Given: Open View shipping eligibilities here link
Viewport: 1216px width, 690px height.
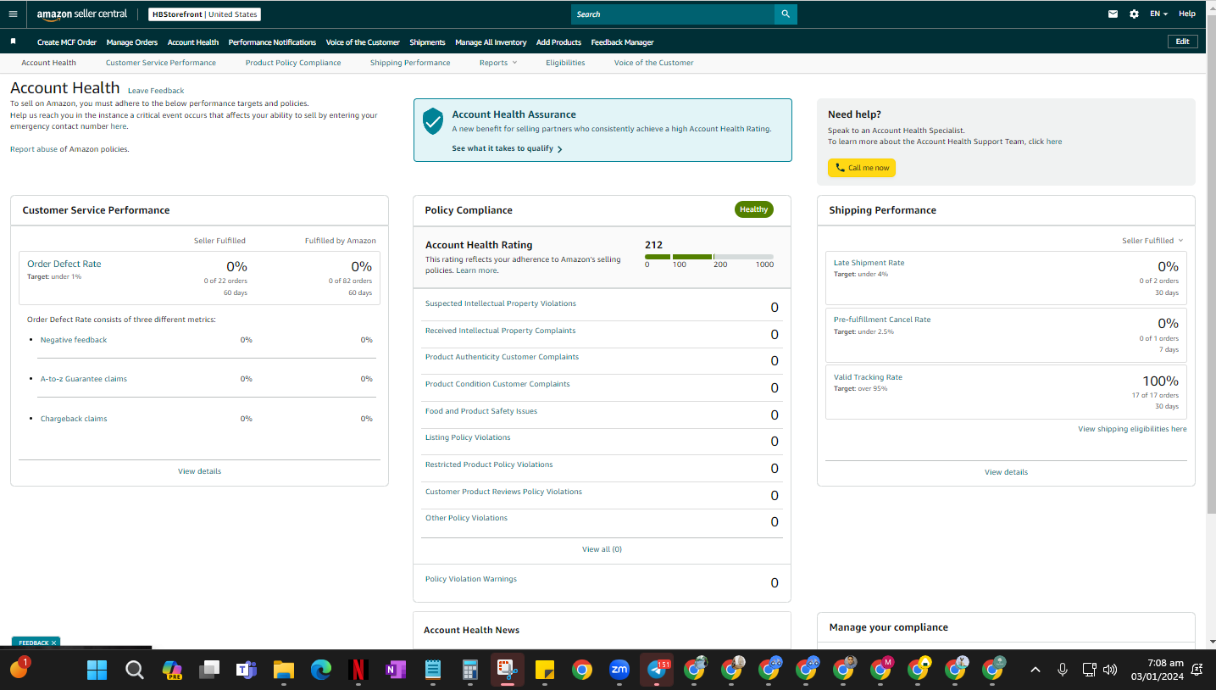Looking at the screenshot, I should point(1132,429).
